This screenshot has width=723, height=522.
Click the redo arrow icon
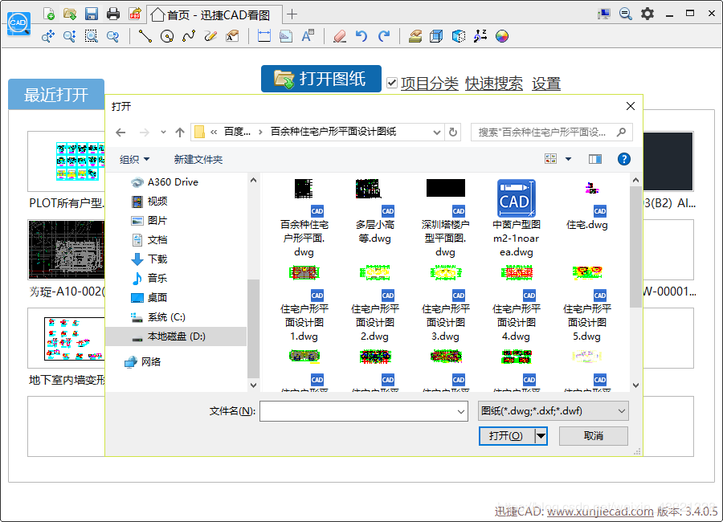tap(384, 36)
